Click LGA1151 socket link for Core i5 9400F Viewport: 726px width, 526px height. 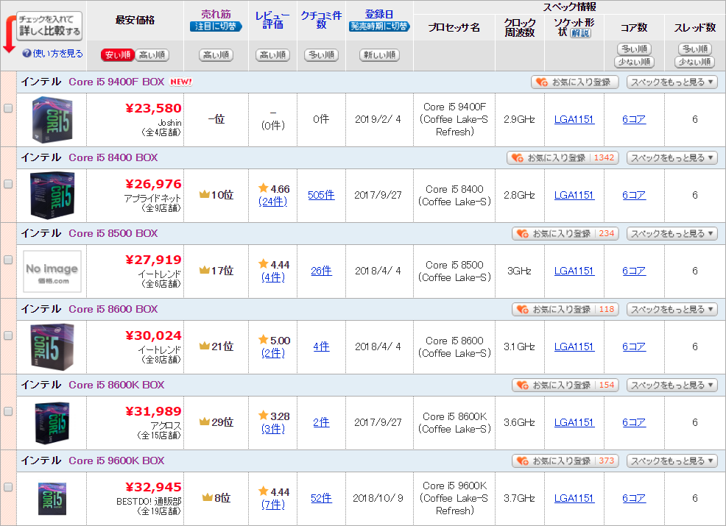pyautogui.click(x=574, y=119)
